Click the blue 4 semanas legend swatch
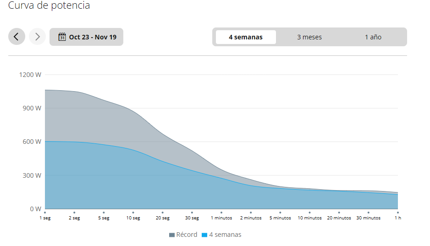The height and width of the screenshot is (246, 430). tap(204, 235)
